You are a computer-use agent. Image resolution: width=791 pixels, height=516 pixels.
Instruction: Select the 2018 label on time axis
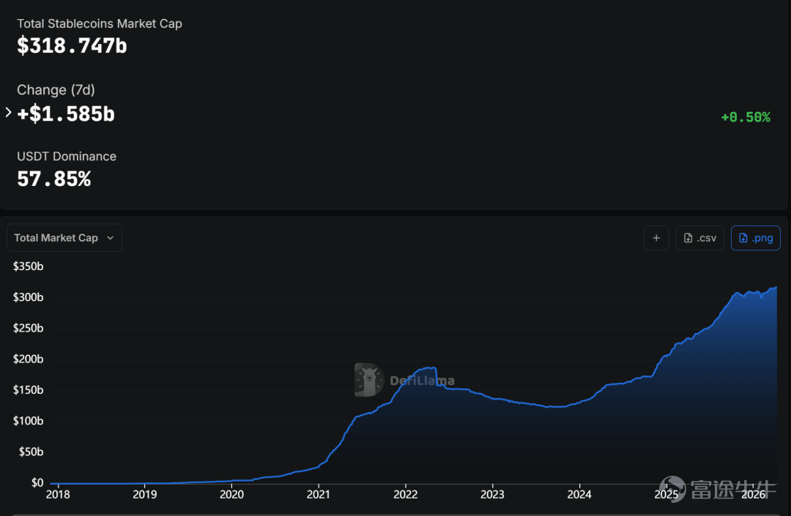click(x=58, y=494)
